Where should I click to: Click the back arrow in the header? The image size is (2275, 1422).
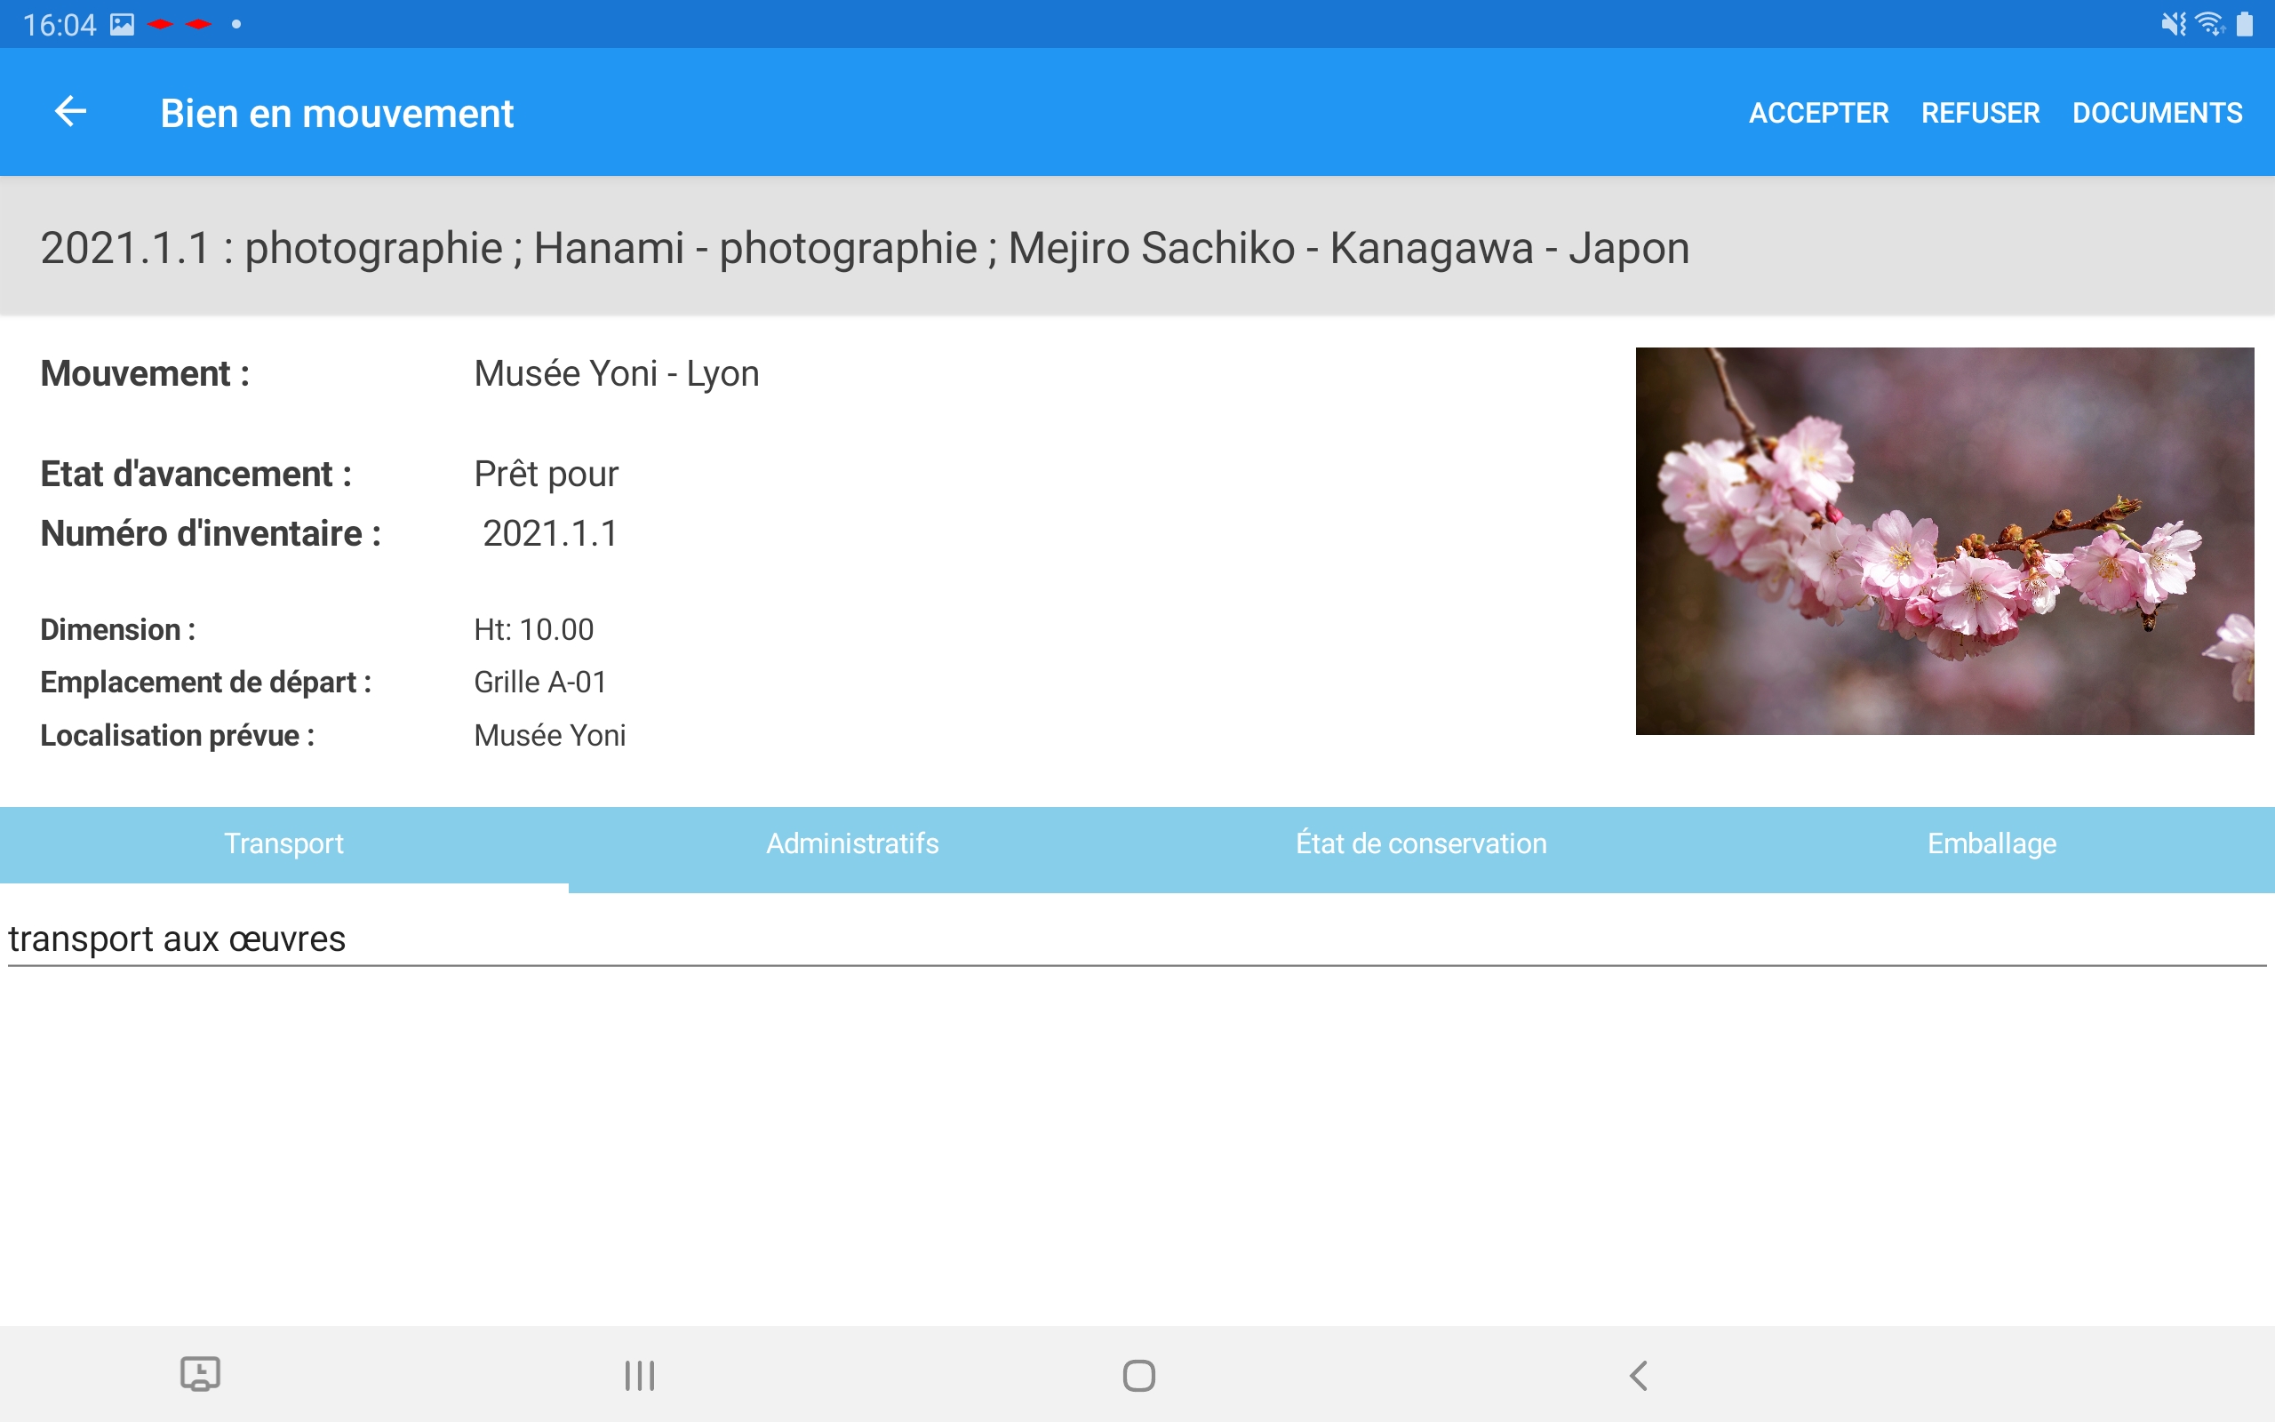click(x=69, y=112)
